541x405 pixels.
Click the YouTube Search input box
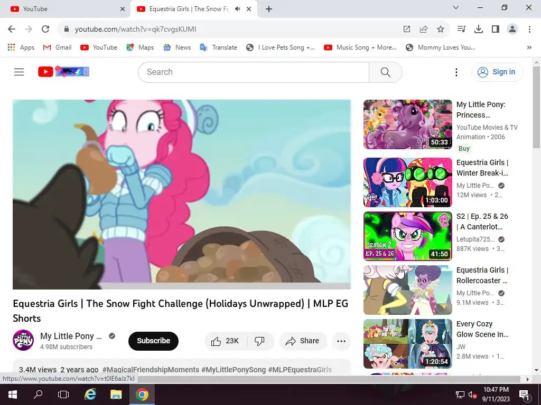coord(254,72)
